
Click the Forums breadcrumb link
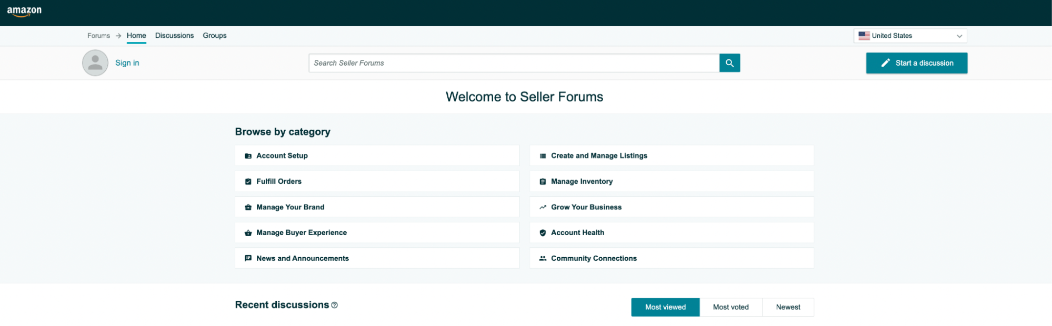[98, 36]
